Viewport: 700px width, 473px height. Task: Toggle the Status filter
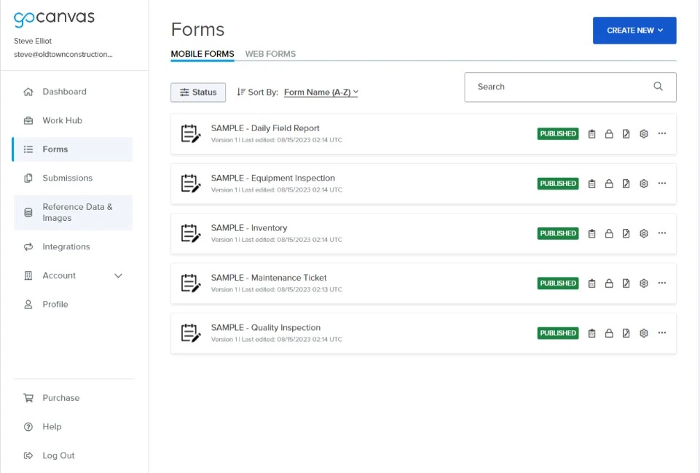(197, 92)
